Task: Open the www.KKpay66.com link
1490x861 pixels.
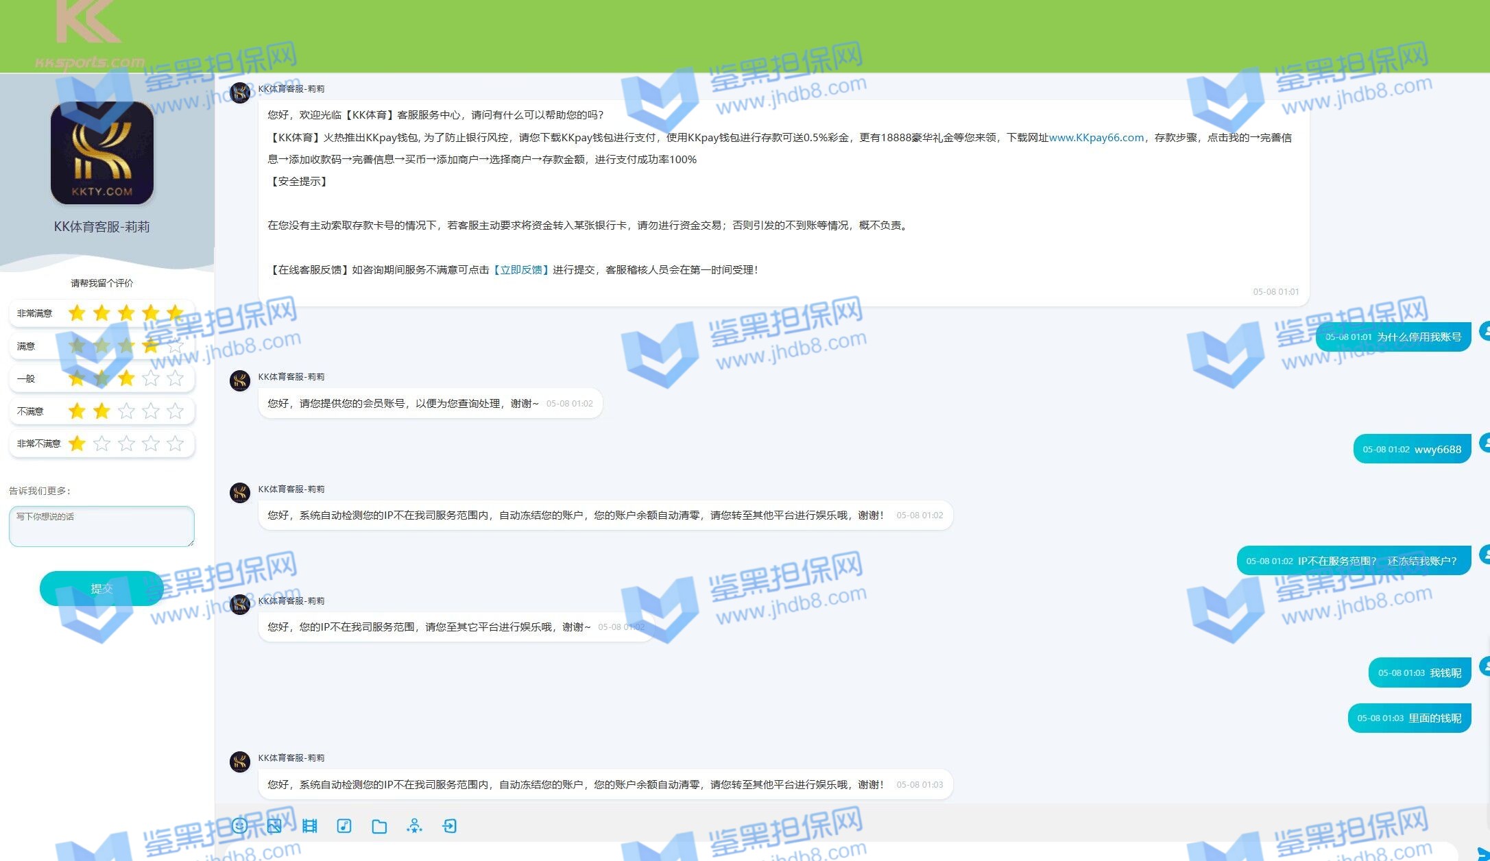Action: click(1096, 138)
